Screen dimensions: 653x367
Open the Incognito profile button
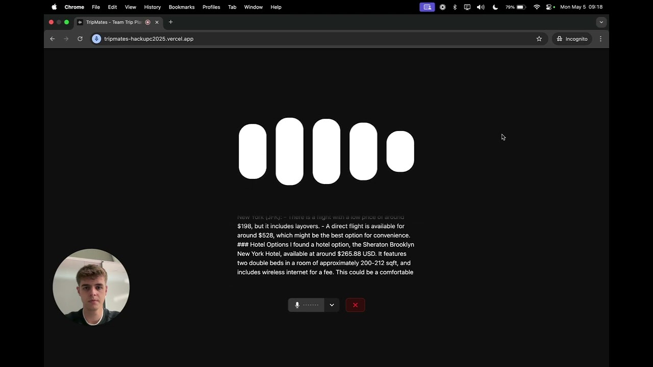(x=572, y=39)
